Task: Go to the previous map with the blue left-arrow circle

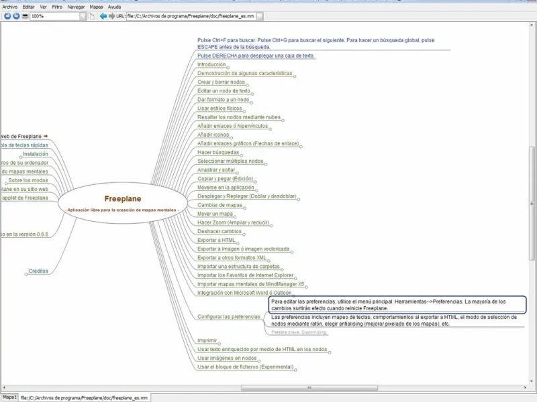Action: (7, 16)
